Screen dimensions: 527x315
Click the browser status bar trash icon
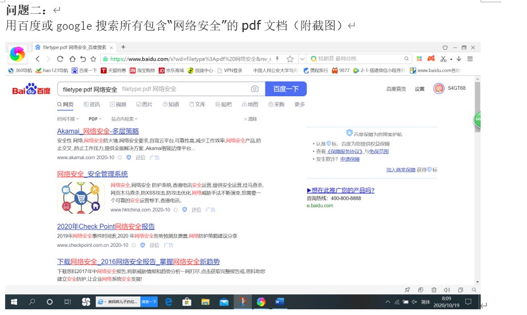[x=434, y=290]
